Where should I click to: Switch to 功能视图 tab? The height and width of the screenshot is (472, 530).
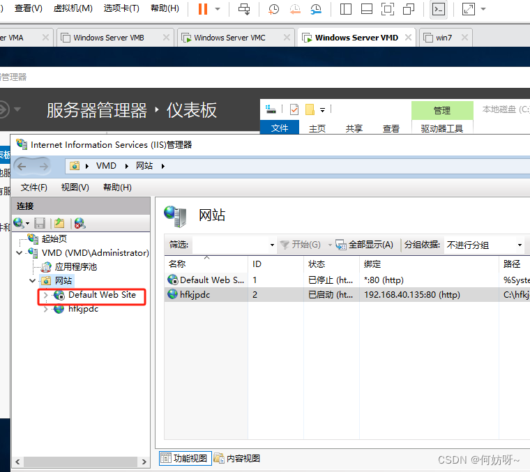(185, 458)
